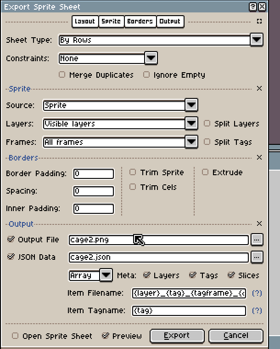The height and width of the screenshot is (349, 280).
Task: Open help for Item Filename format
Action: click(x=257, y=293)
